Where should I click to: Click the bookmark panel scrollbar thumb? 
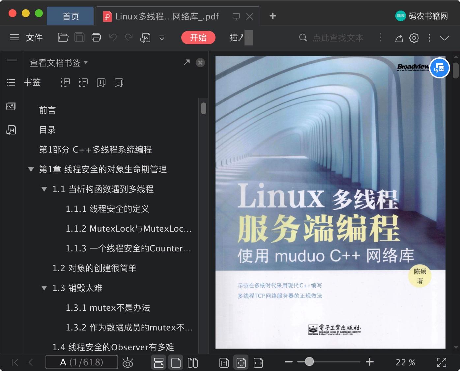pyautogui.click(x=204, y=108)
